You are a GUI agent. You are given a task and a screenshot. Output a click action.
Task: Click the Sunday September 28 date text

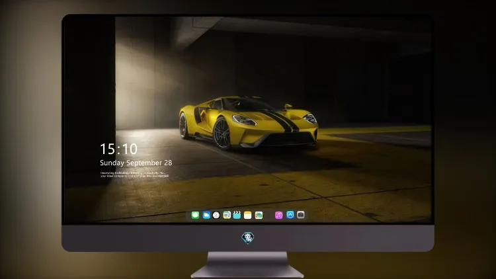(136, 163)
